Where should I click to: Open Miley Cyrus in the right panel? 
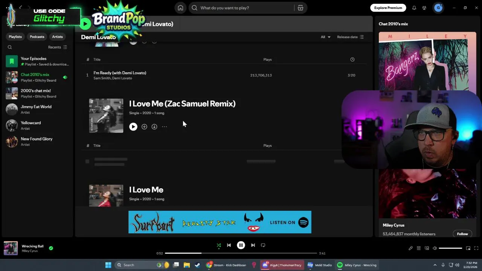394,225
